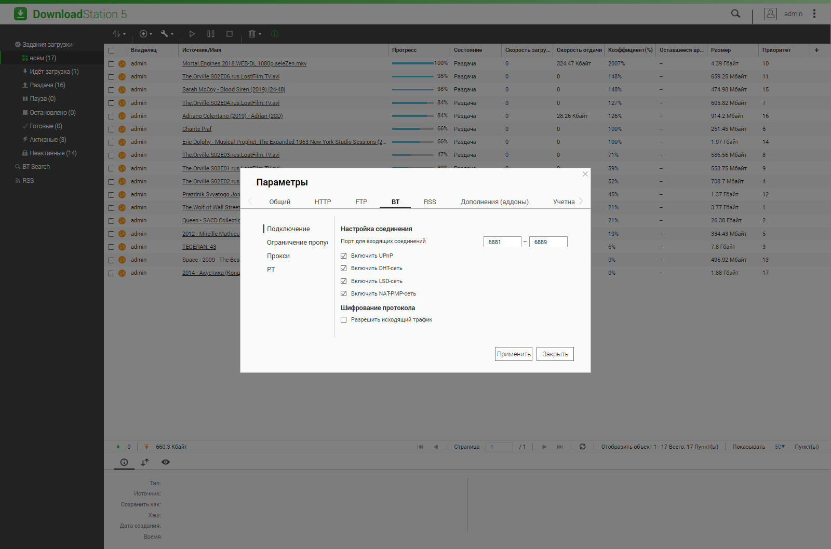Open Adriano Celentano (2019) torrent link
The image size is (831, 549).
click(232, 116)
